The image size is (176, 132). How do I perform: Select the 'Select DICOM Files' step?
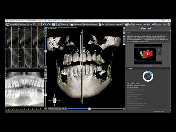coord(133,83)
